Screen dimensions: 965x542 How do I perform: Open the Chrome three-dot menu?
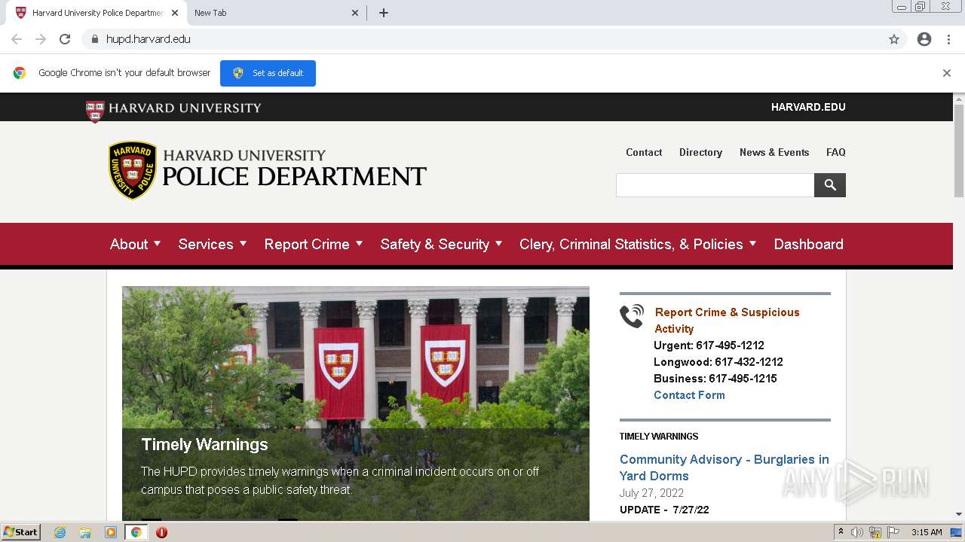pyautogui.click(x=948, y=39)
